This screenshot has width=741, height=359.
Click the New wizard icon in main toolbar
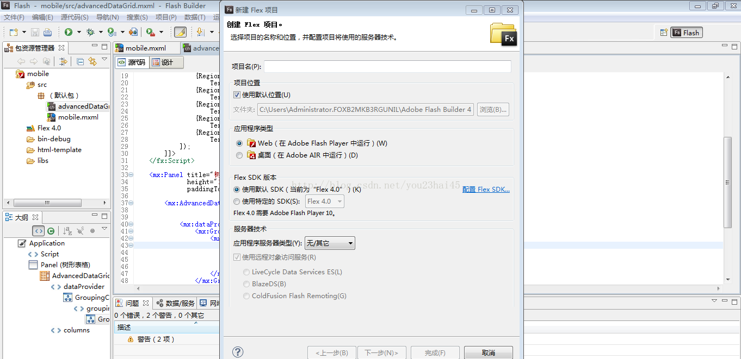click(x=13, y=33)
